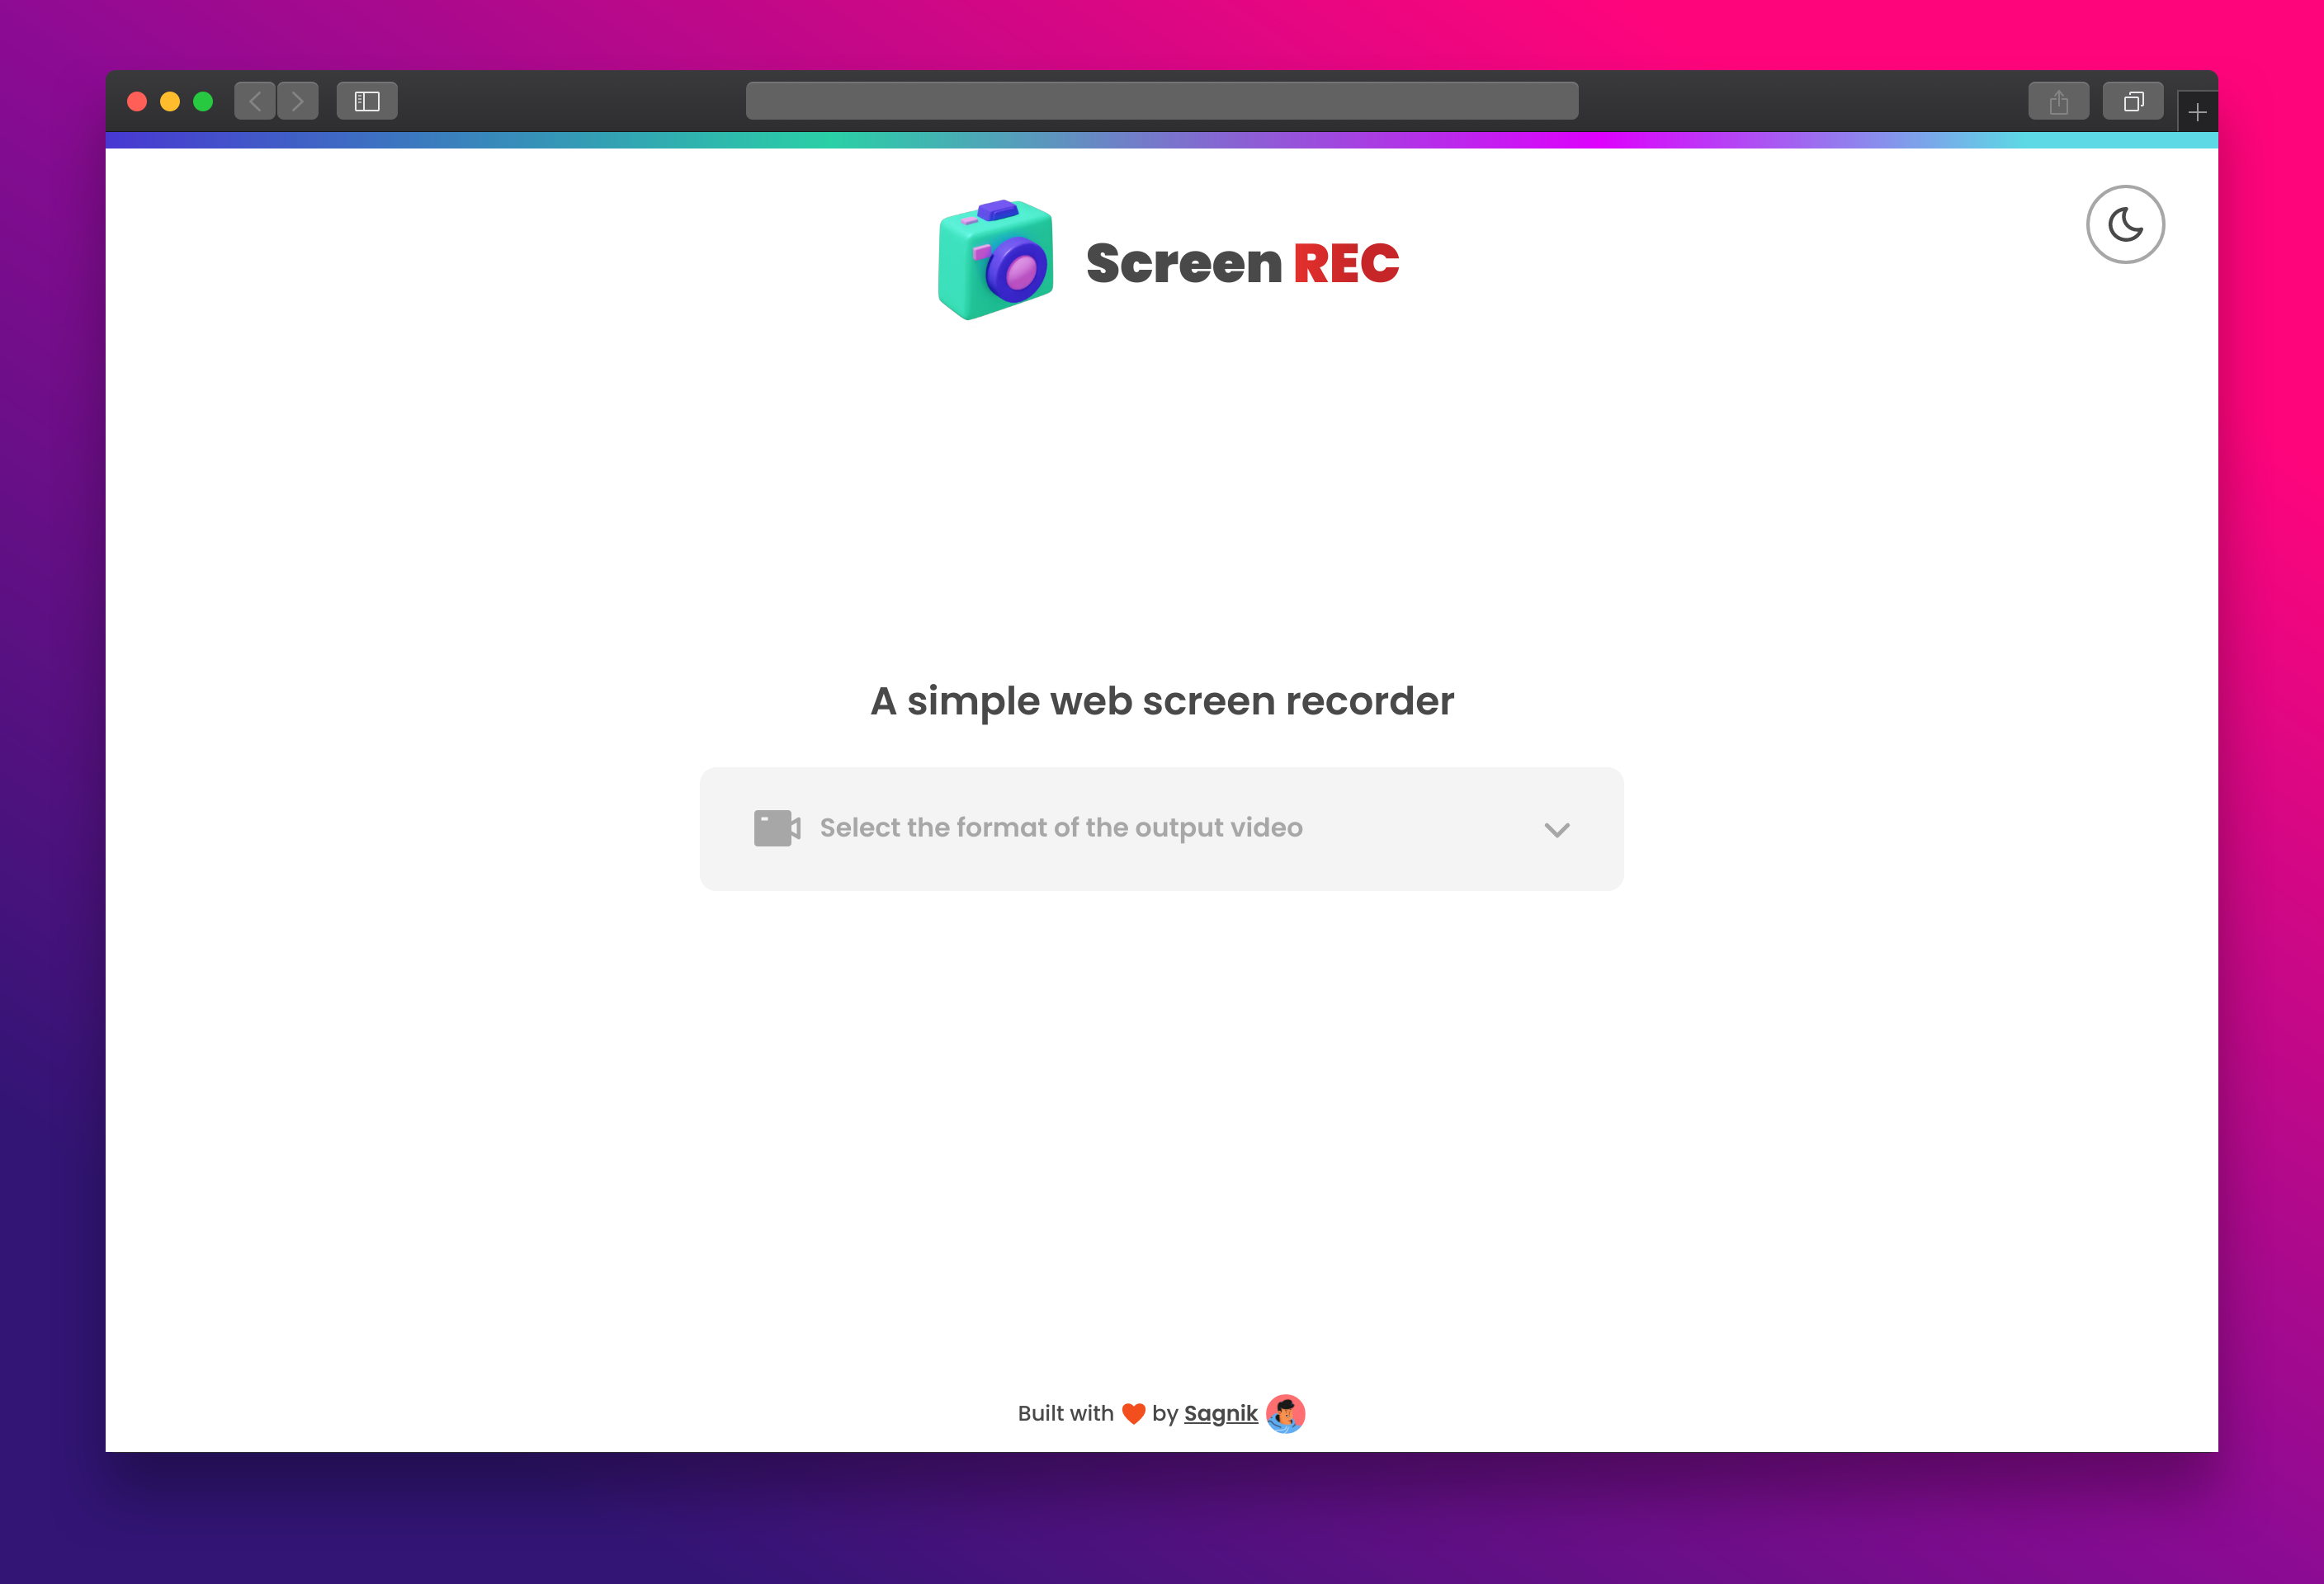Viewport: 2324px width, 1584px height.
Task: Toggle the browser sidebar panel
Action: coord(367,101)
